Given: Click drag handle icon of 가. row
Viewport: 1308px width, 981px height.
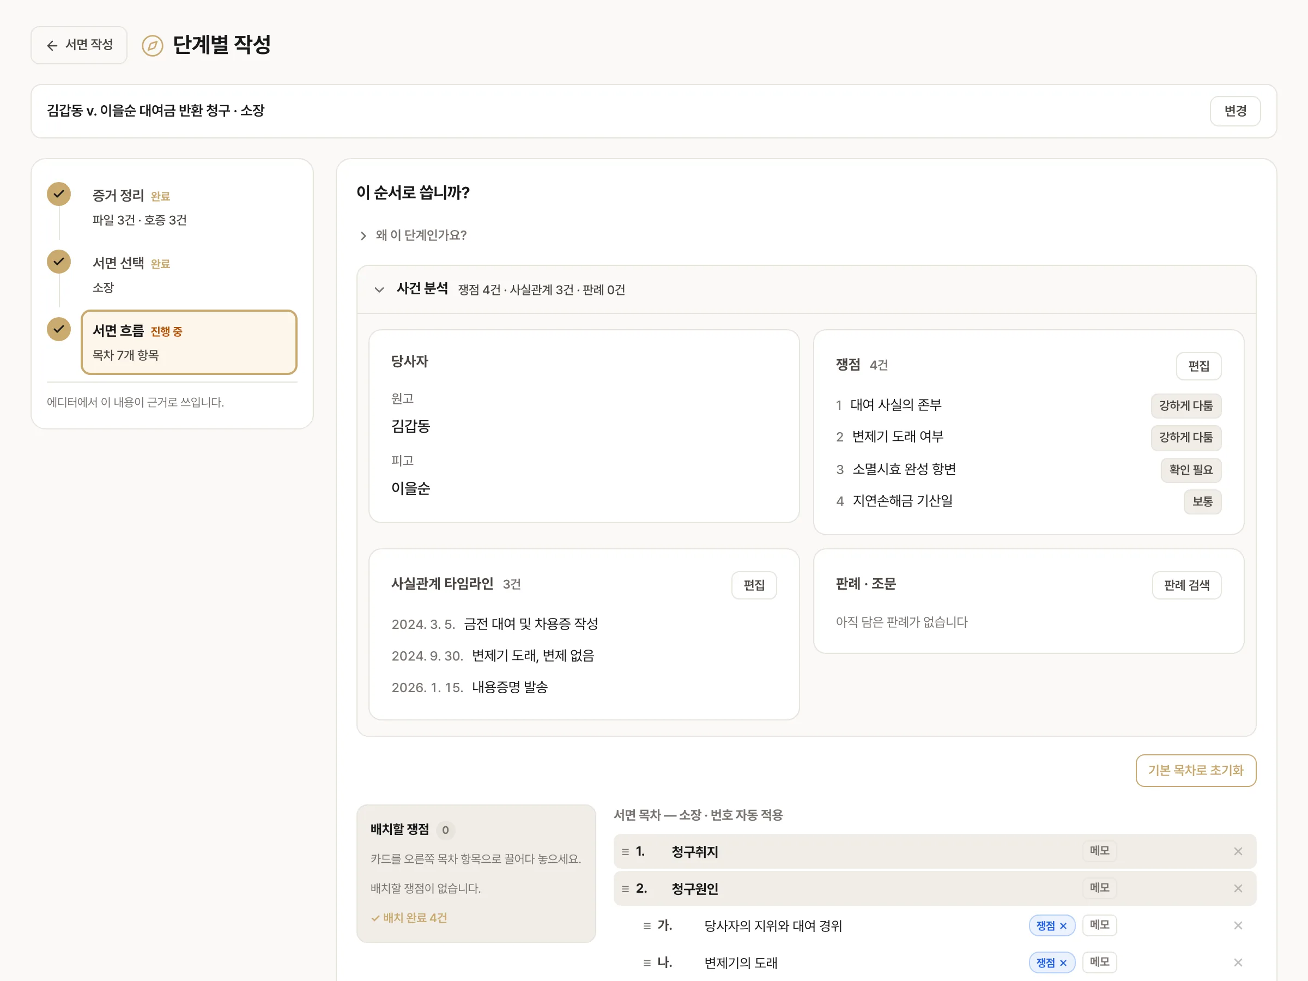Looking at the screenshot, I should coord(647,926).
